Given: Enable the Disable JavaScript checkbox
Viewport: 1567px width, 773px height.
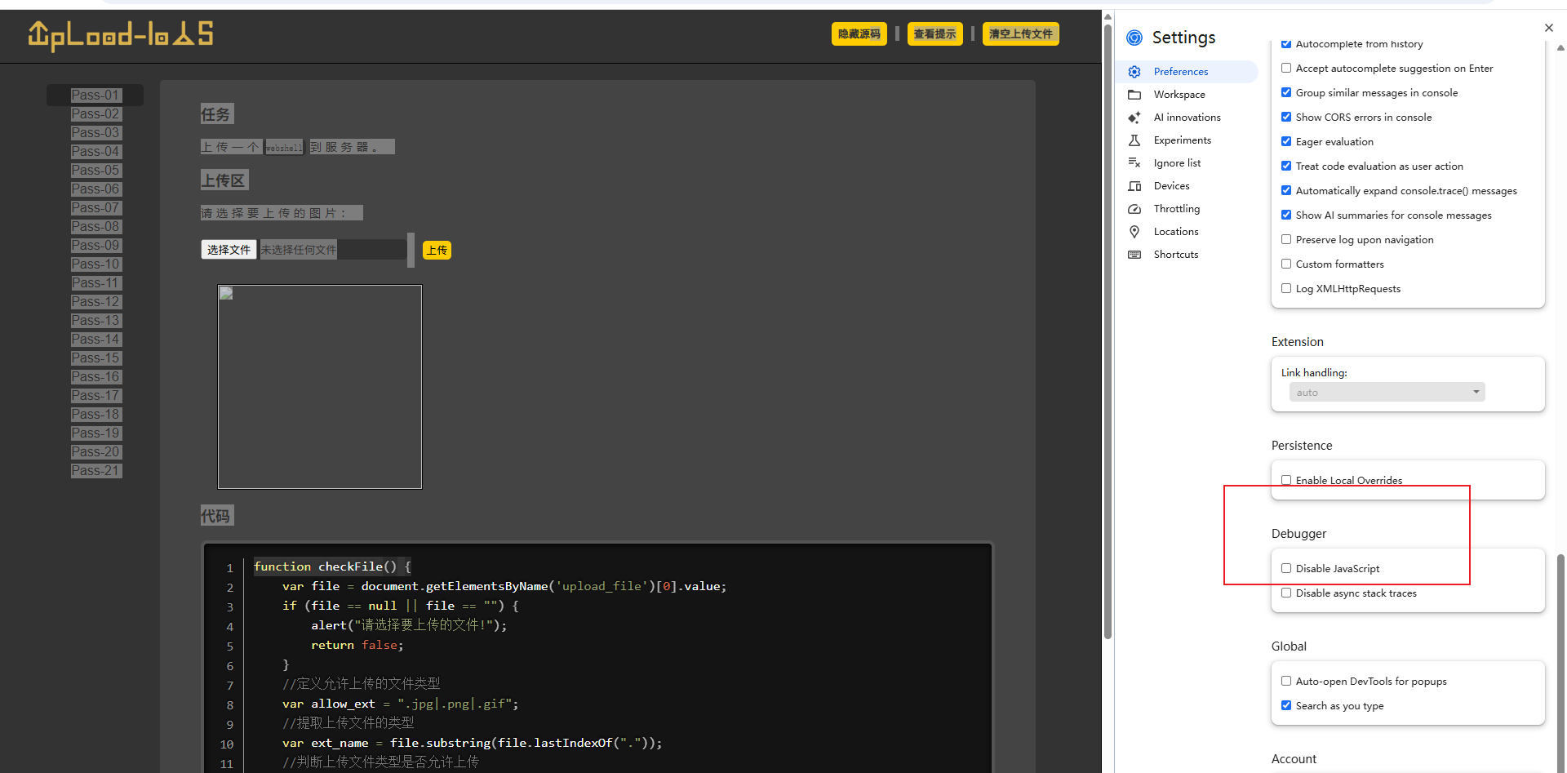Looking at the screenshot, I should pyautogui.click(x=1286, y=569).
